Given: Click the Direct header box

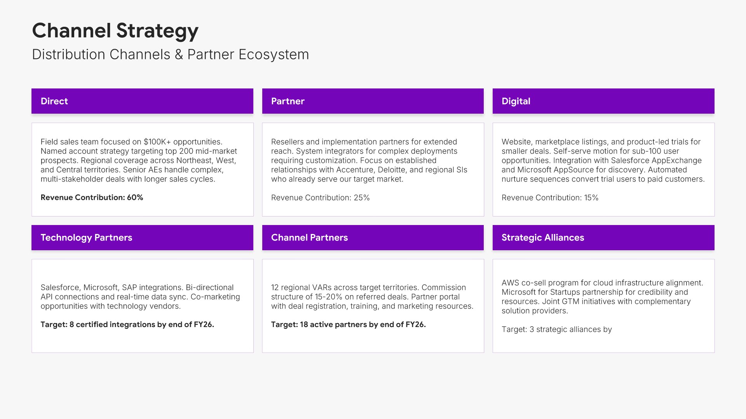Looking at the screenshot, I should pyautogui.click(x=142, y=101).
